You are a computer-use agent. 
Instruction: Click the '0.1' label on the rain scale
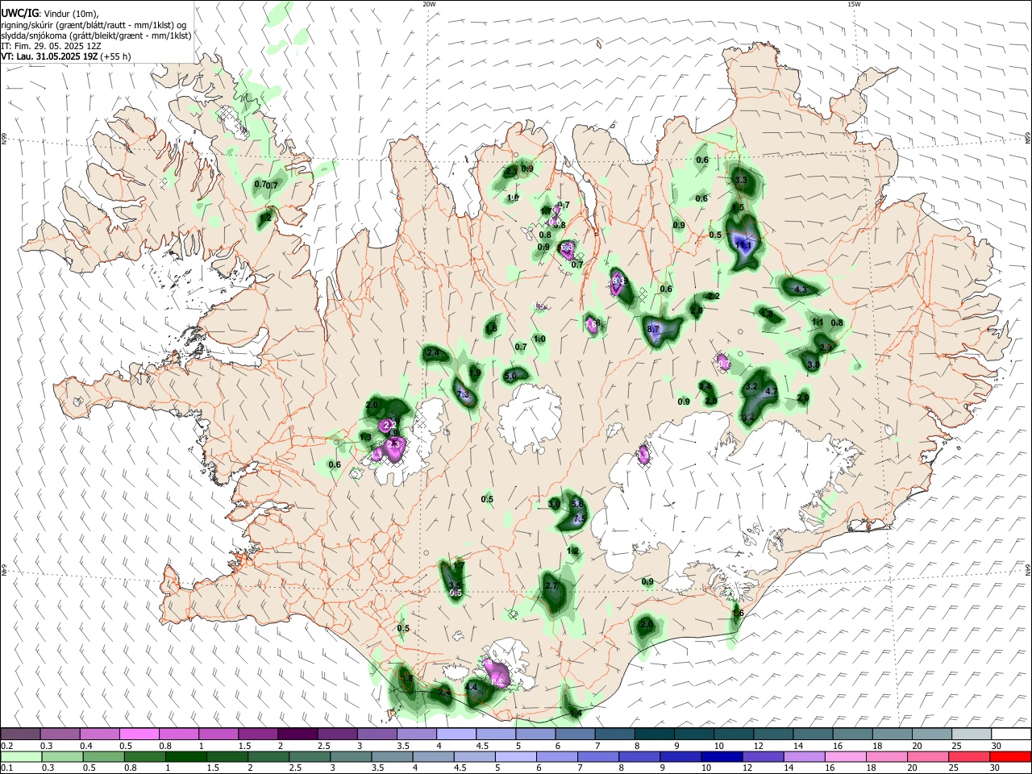pos(6,769)
